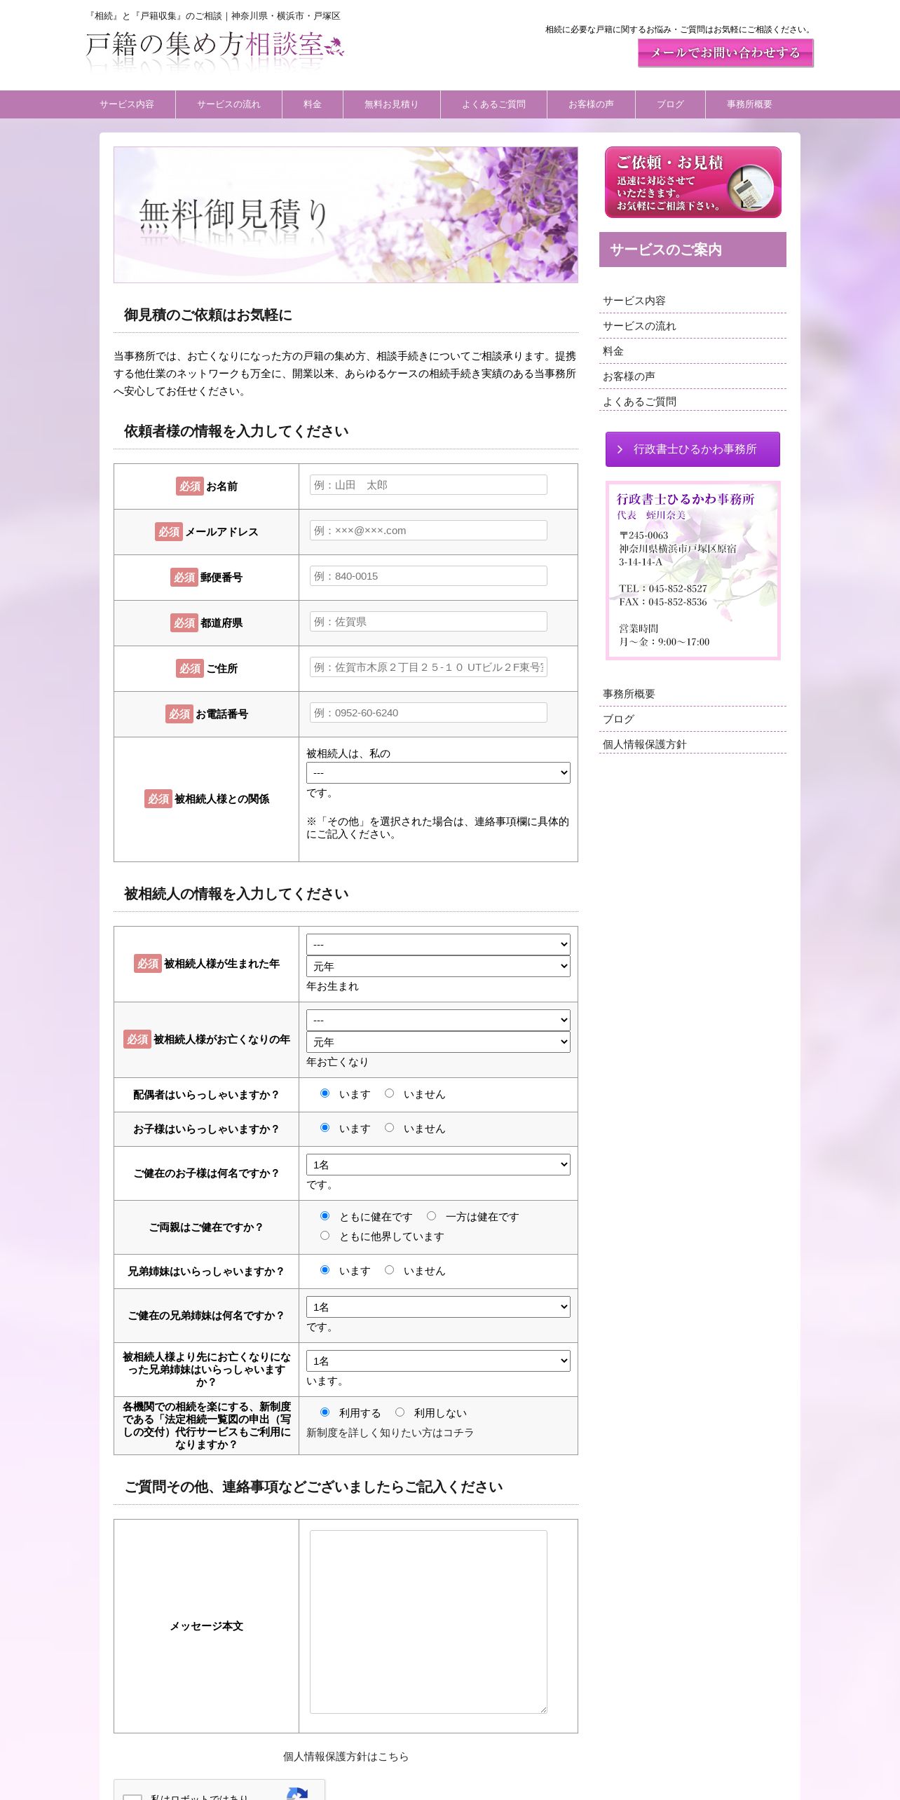Open the 被相続人様との関係 dropdown
This screenshot has width=900, height=1800.
coord(438,773)
